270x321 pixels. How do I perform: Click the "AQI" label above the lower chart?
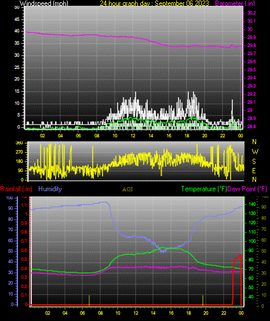[127, 189]
